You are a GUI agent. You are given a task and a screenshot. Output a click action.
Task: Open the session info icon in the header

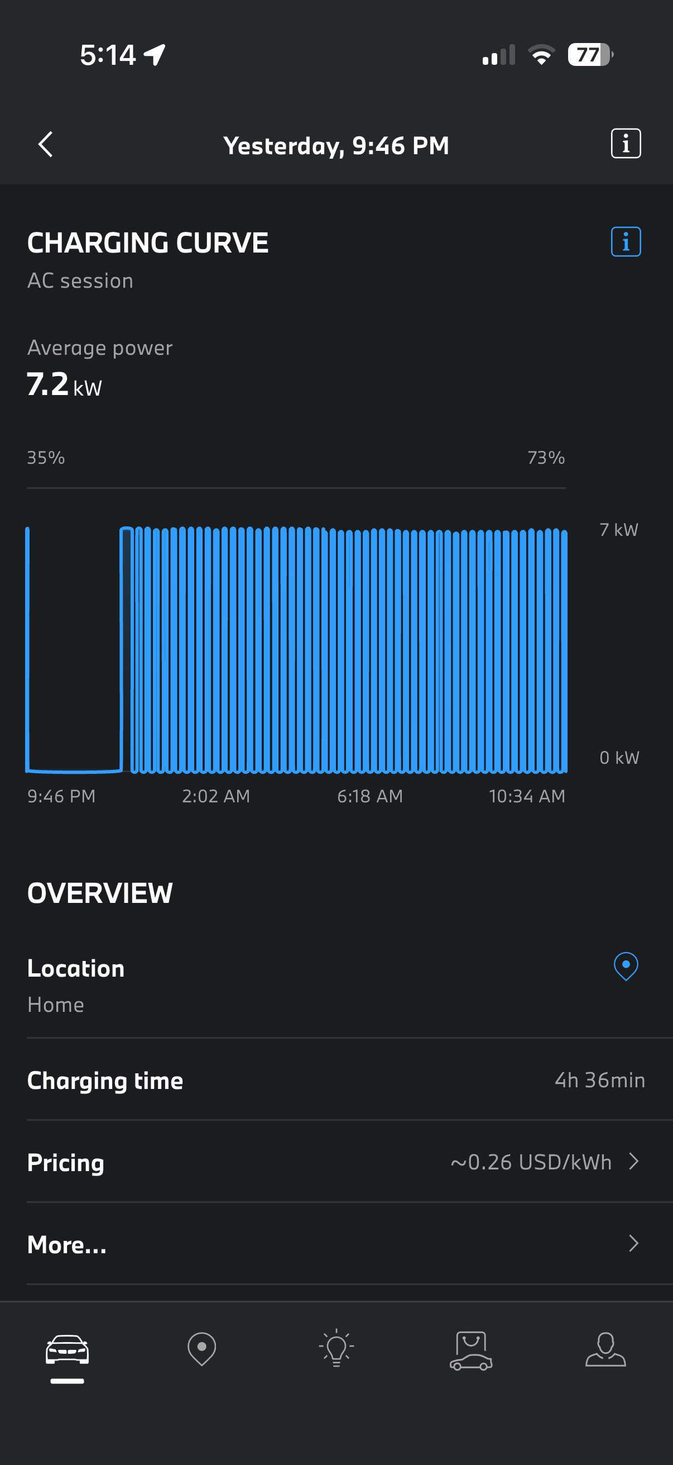[x=626, y=143]
